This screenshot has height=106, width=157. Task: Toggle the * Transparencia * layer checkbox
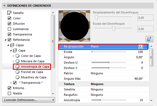pos(15,83)
